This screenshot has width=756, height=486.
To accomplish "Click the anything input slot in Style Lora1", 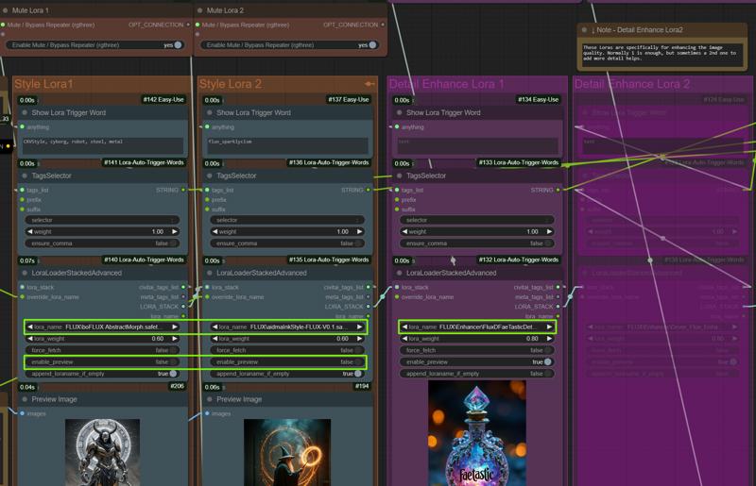I will 22,127.
